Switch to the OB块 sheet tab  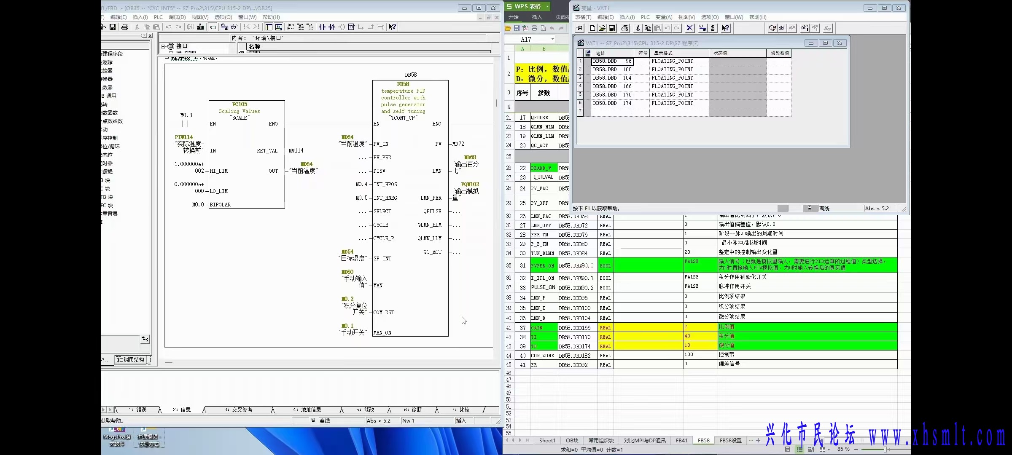572,441
